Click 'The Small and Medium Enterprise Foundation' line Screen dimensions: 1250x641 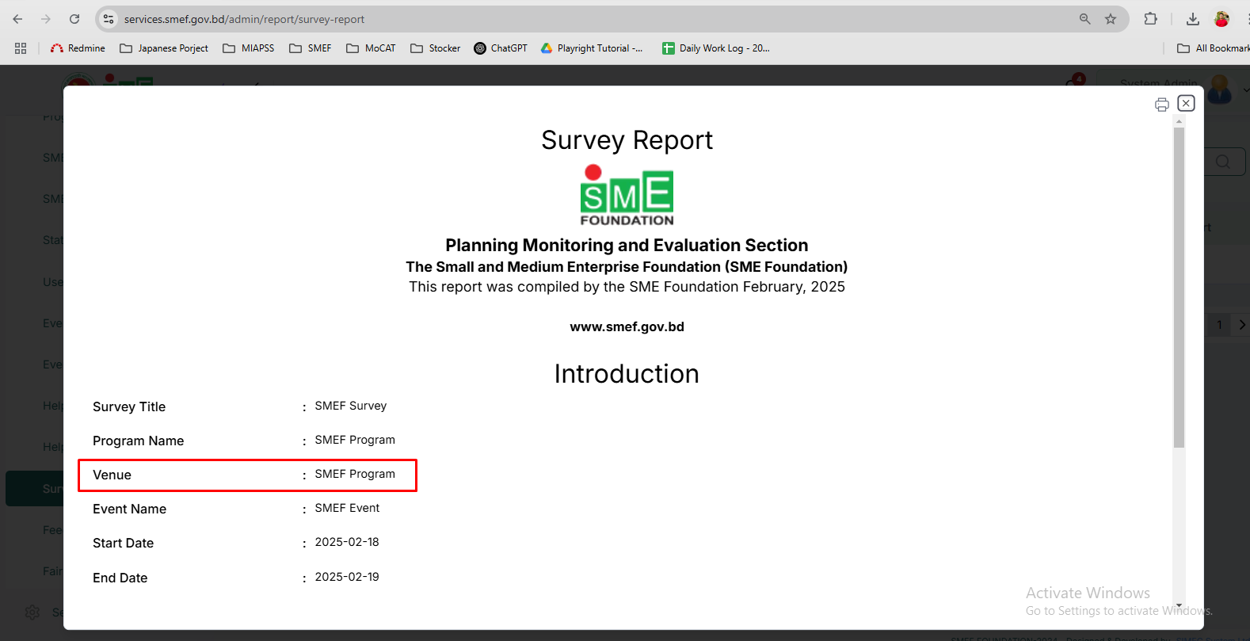point(627,267)
